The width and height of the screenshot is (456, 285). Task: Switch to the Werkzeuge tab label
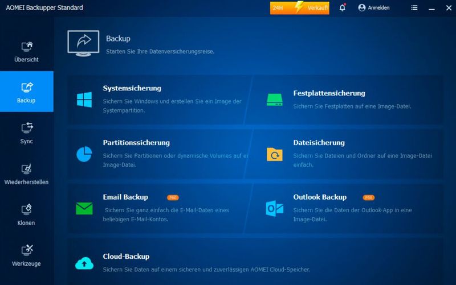pyautogui.click(x=26, y=264)
